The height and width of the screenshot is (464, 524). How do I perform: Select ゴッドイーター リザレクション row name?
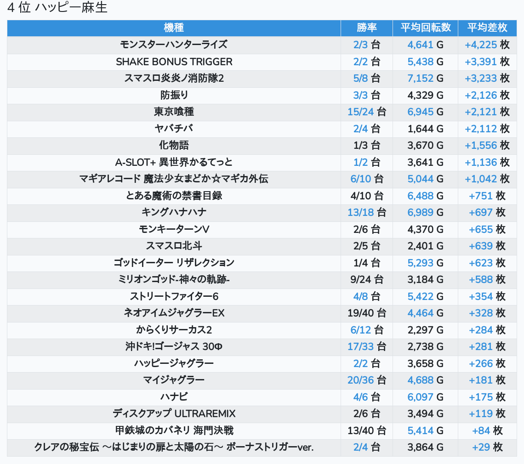(x=174, y=263)
